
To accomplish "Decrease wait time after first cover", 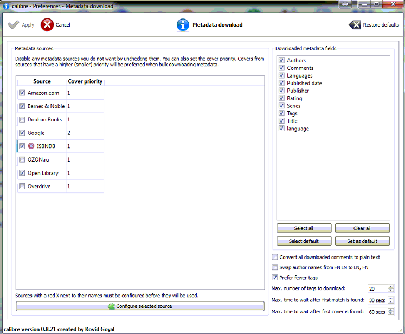I will pyautogui.click(x=391, y=313).
